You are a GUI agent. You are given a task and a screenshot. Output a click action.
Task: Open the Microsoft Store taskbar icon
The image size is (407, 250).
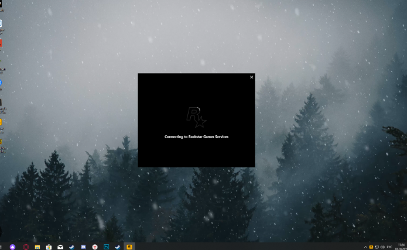click(49, 247)
